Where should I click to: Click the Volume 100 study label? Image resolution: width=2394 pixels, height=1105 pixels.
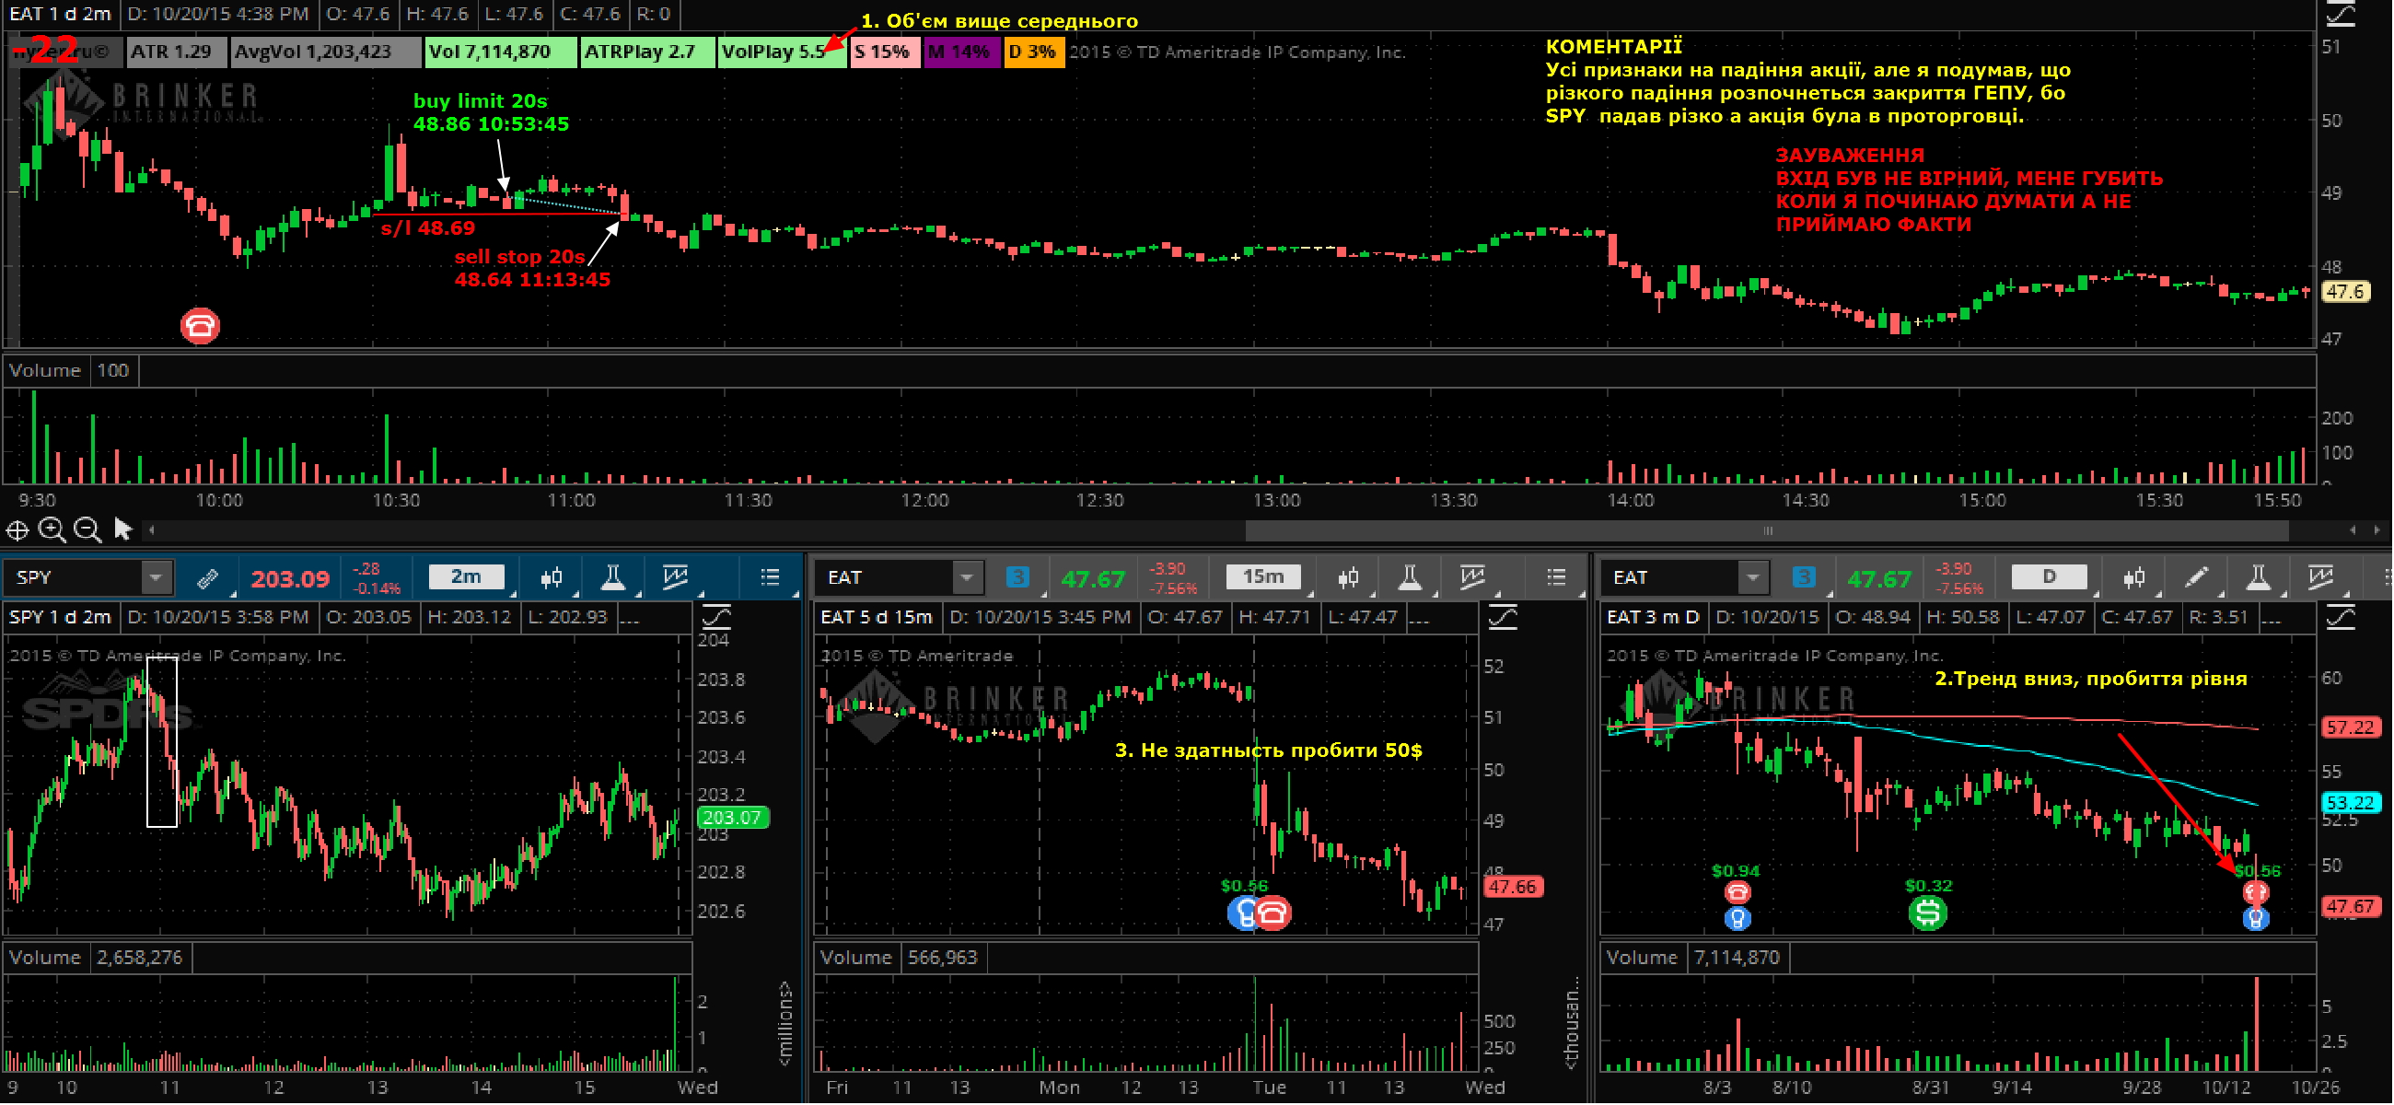pos(71,371)
